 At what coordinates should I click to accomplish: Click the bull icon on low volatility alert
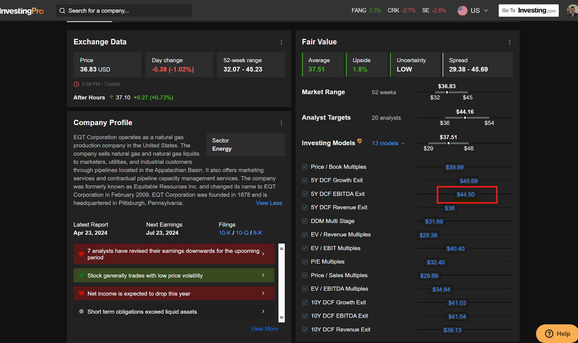click(x=81, y=276)
